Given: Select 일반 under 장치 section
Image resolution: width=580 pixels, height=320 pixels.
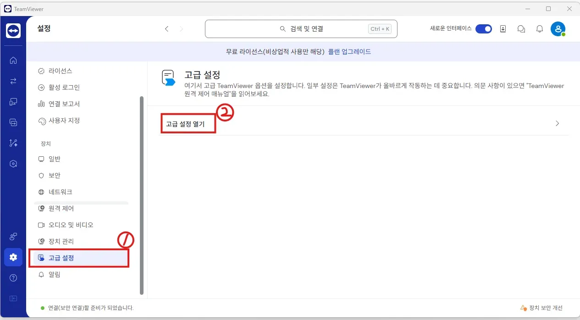Looking at the screenshot, I should coord(54,159).
